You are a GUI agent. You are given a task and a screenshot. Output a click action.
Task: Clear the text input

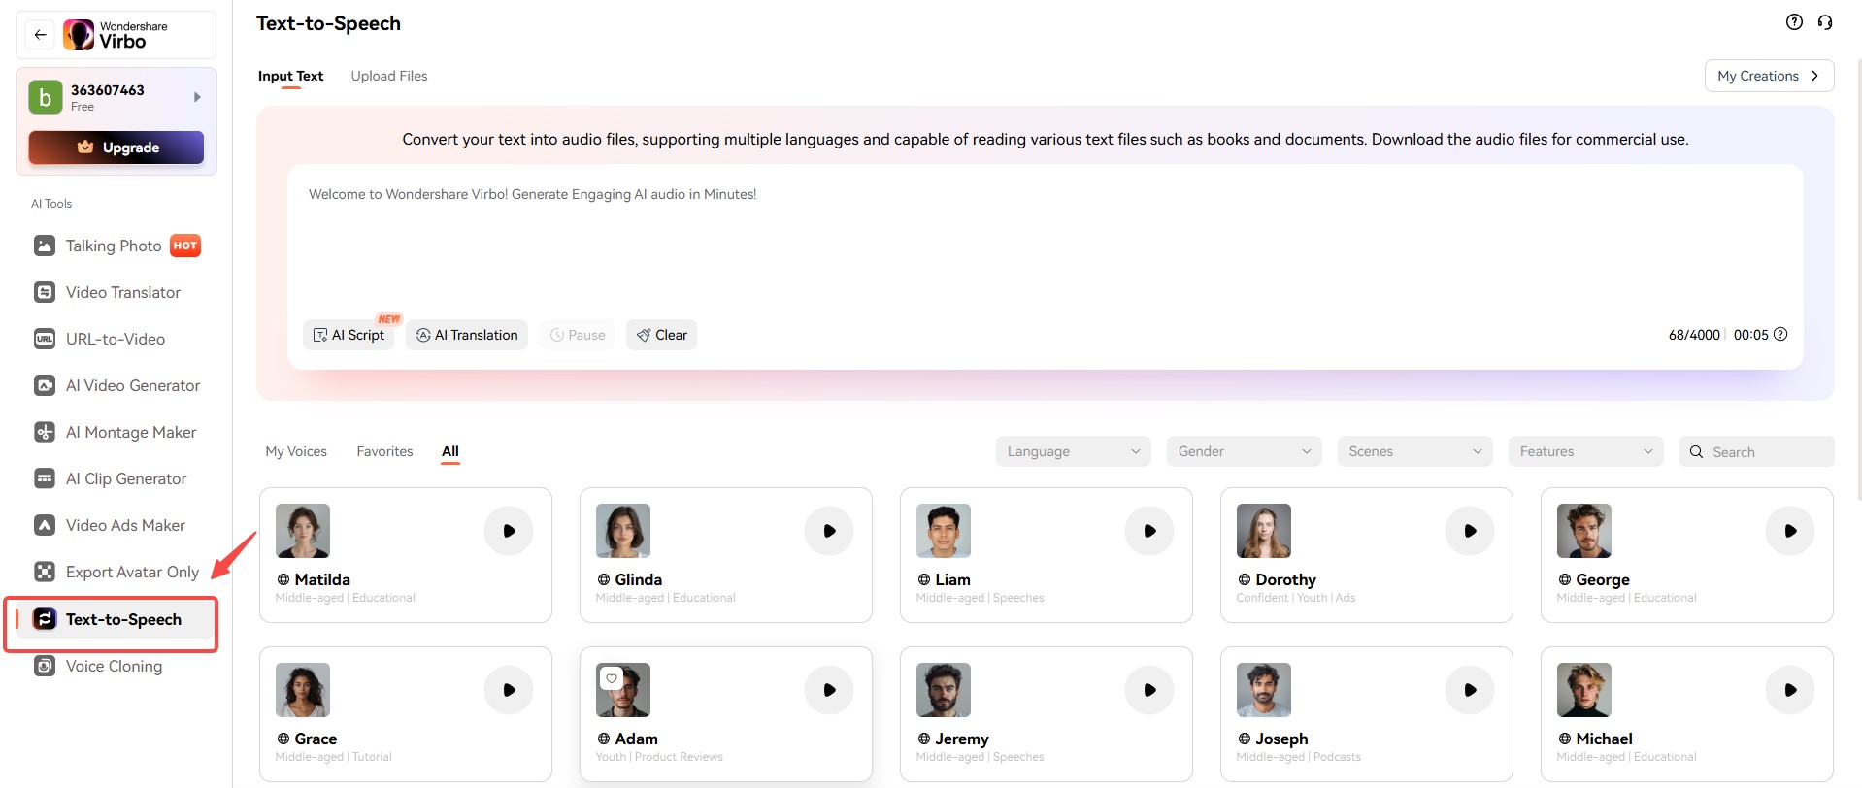[x=662, y=335]
